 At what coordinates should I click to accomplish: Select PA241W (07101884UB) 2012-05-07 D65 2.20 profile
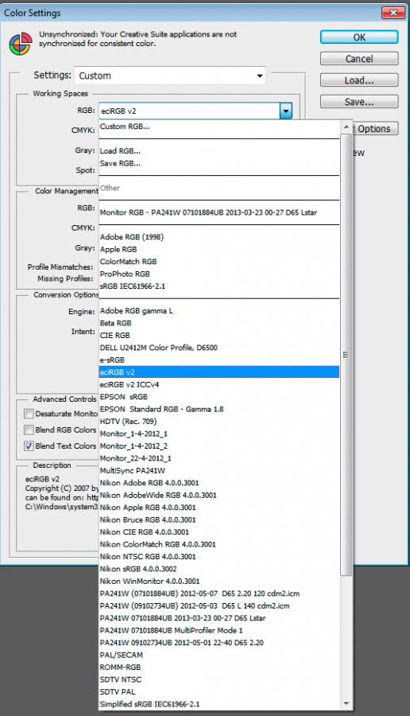[x=219, y=593]
